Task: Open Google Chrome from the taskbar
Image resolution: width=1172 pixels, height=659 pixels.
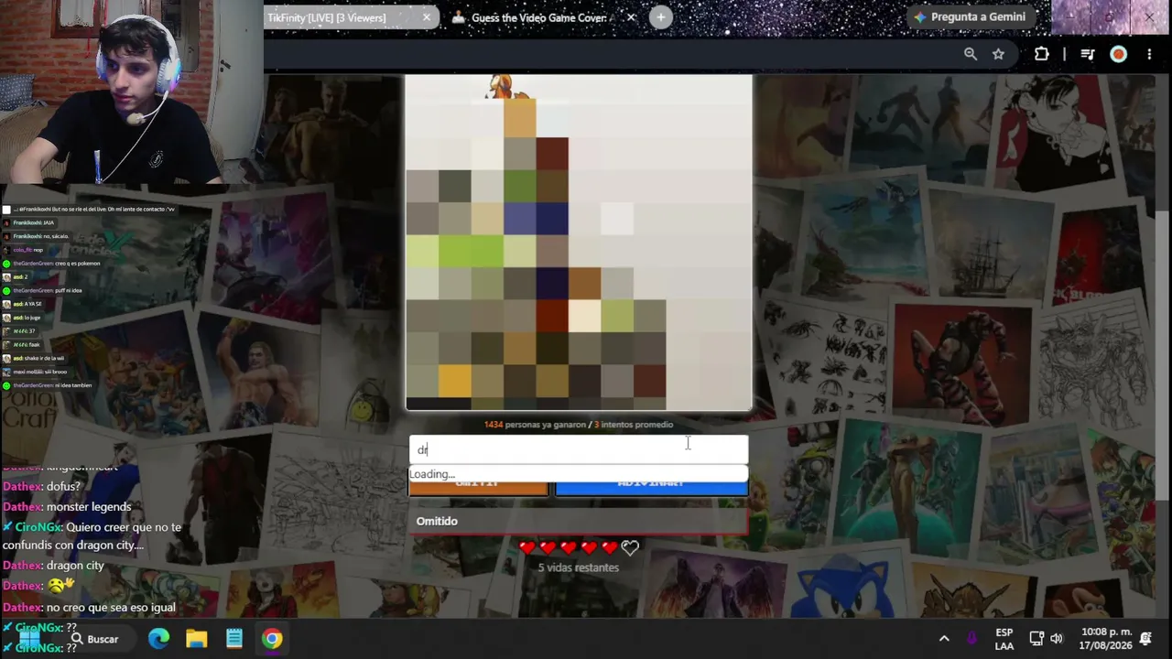Action: click(272, 639)
